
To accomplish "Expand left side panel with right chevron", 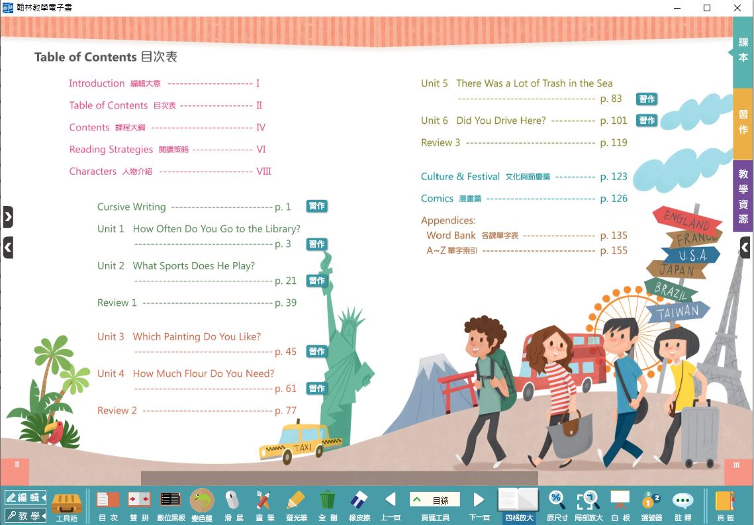I will tap(7, 216).
